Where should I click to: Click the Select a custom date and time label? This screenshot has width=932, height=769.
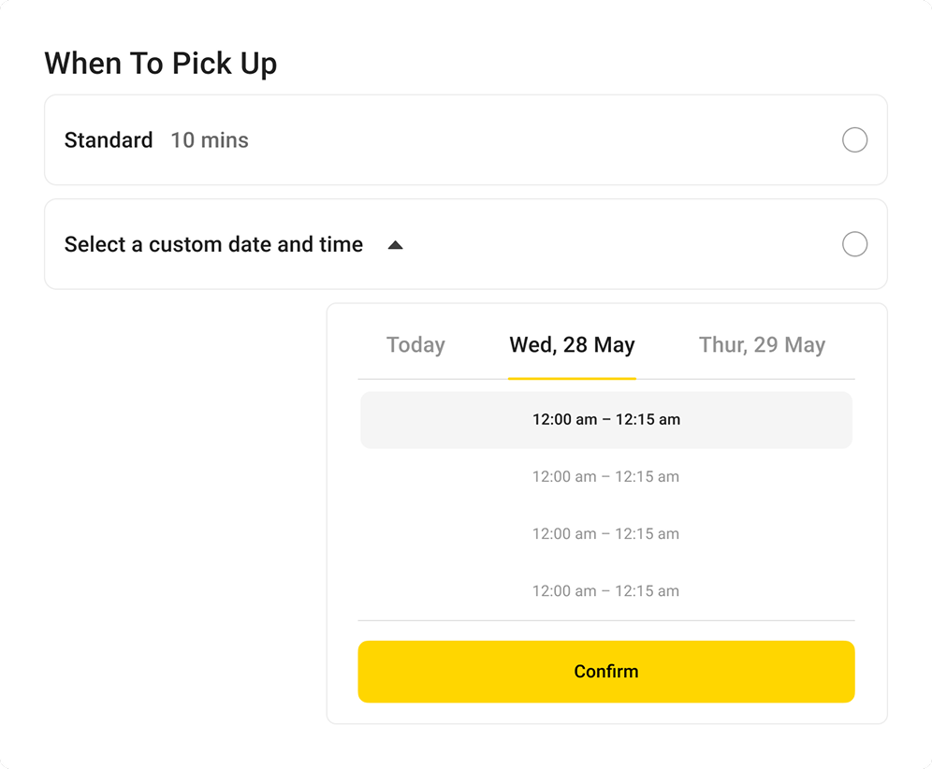coord(213,244)
